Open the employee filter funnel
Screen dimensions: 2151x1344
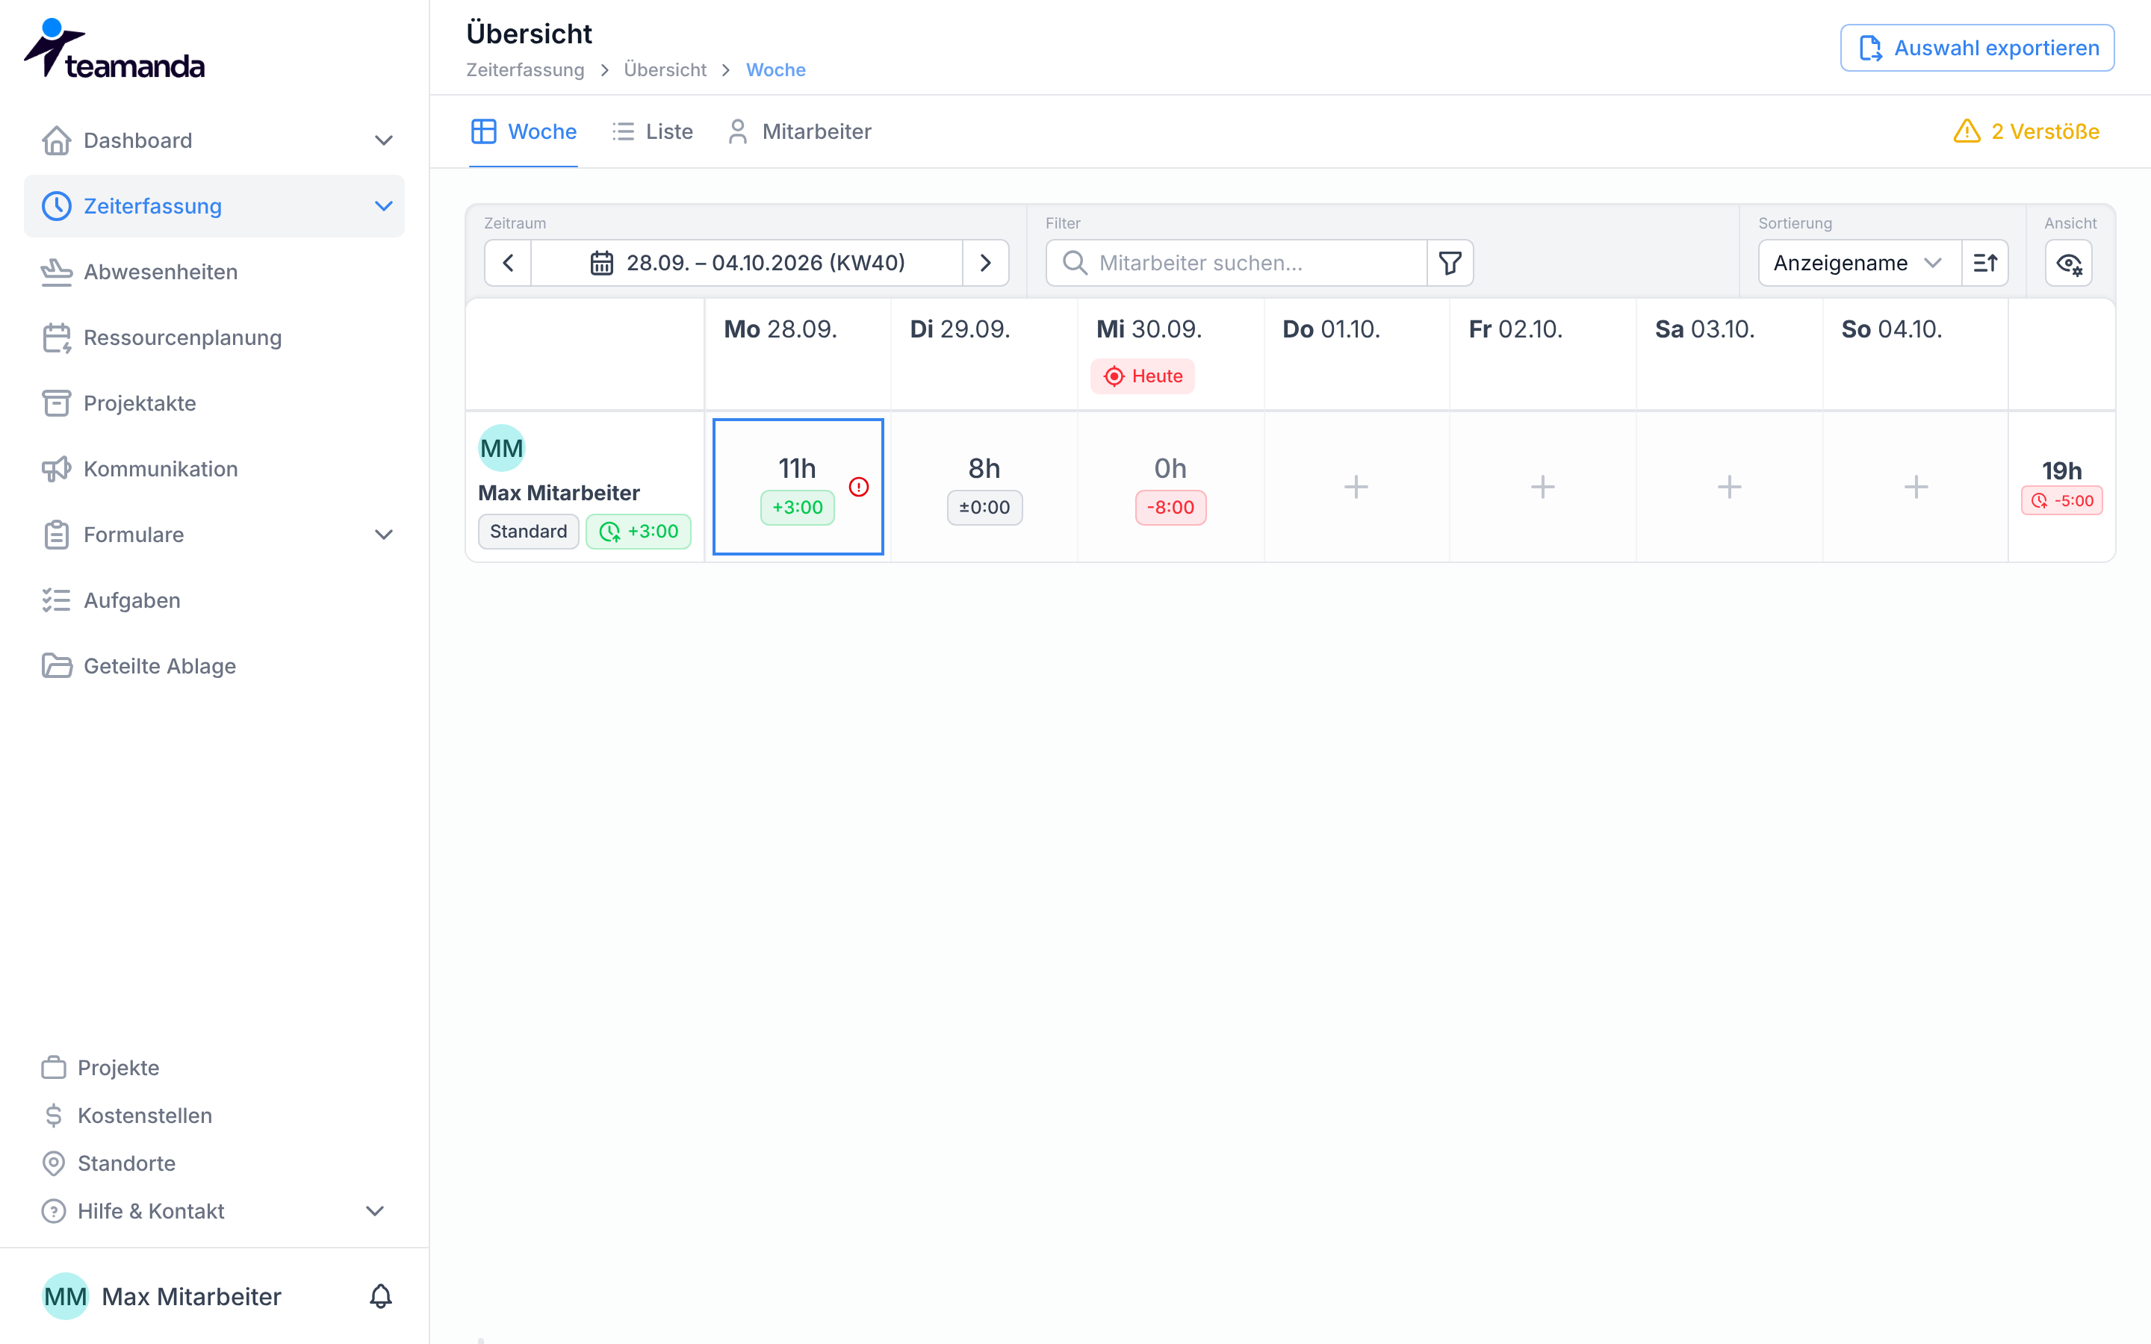pos(1450,263)
